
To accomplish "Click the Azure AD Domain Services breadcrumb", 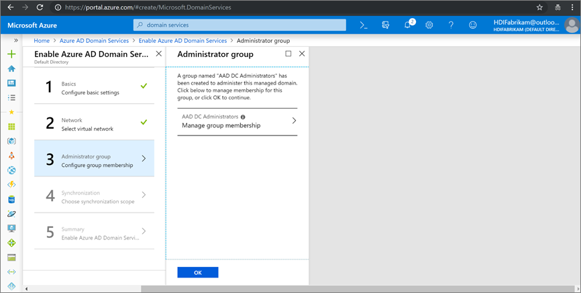I will [x=94, y=41].
